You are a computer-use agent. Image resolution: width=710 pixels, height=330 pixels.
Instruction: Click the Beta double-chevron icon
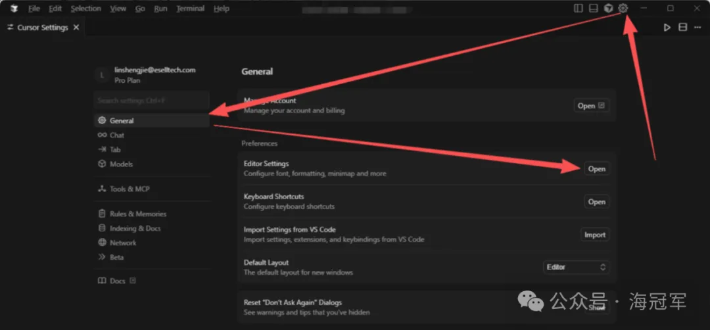[102, 257]
